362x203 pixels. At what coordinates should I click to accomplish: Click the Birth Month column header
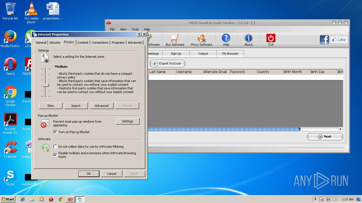tap(296, 72)
